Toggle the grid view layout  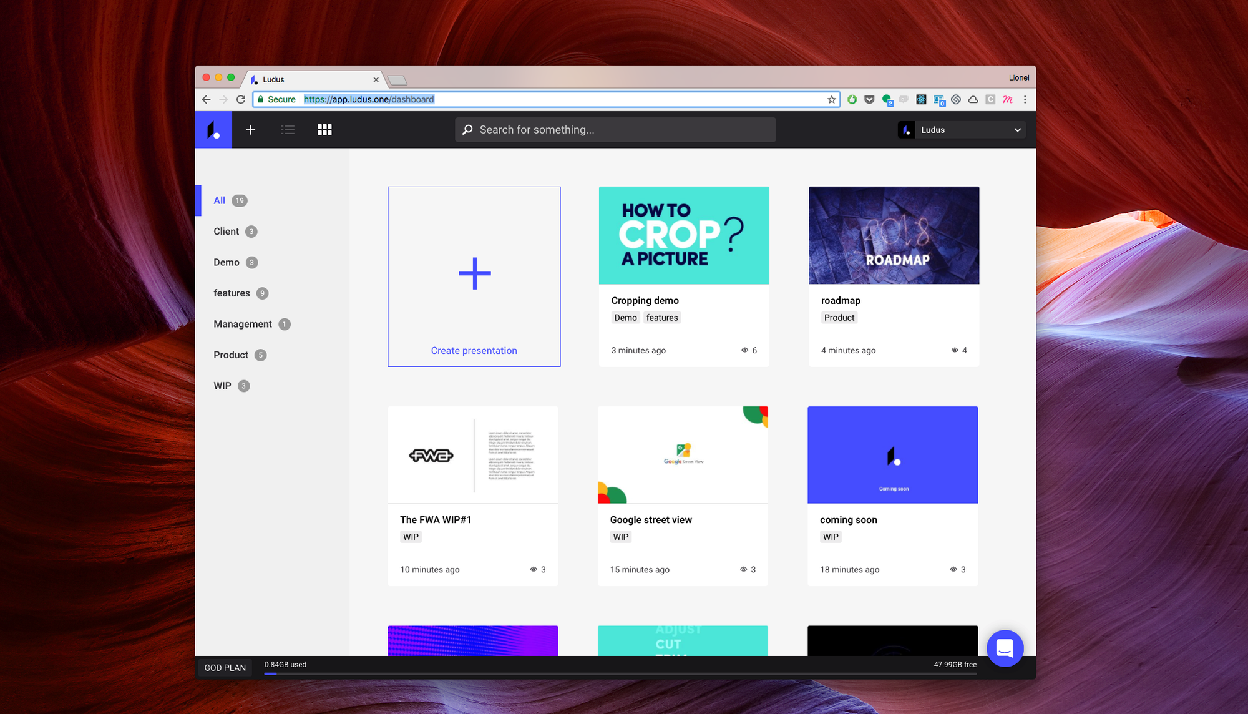tap(324, 129)
